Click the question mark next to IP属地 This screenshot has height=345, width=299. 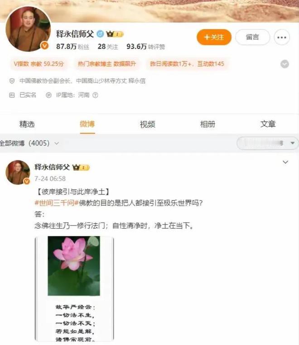coord(95,95)
